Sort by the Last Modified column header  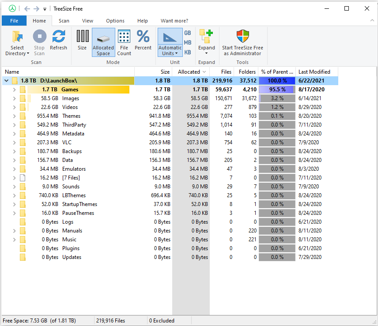tap(317, 72)
